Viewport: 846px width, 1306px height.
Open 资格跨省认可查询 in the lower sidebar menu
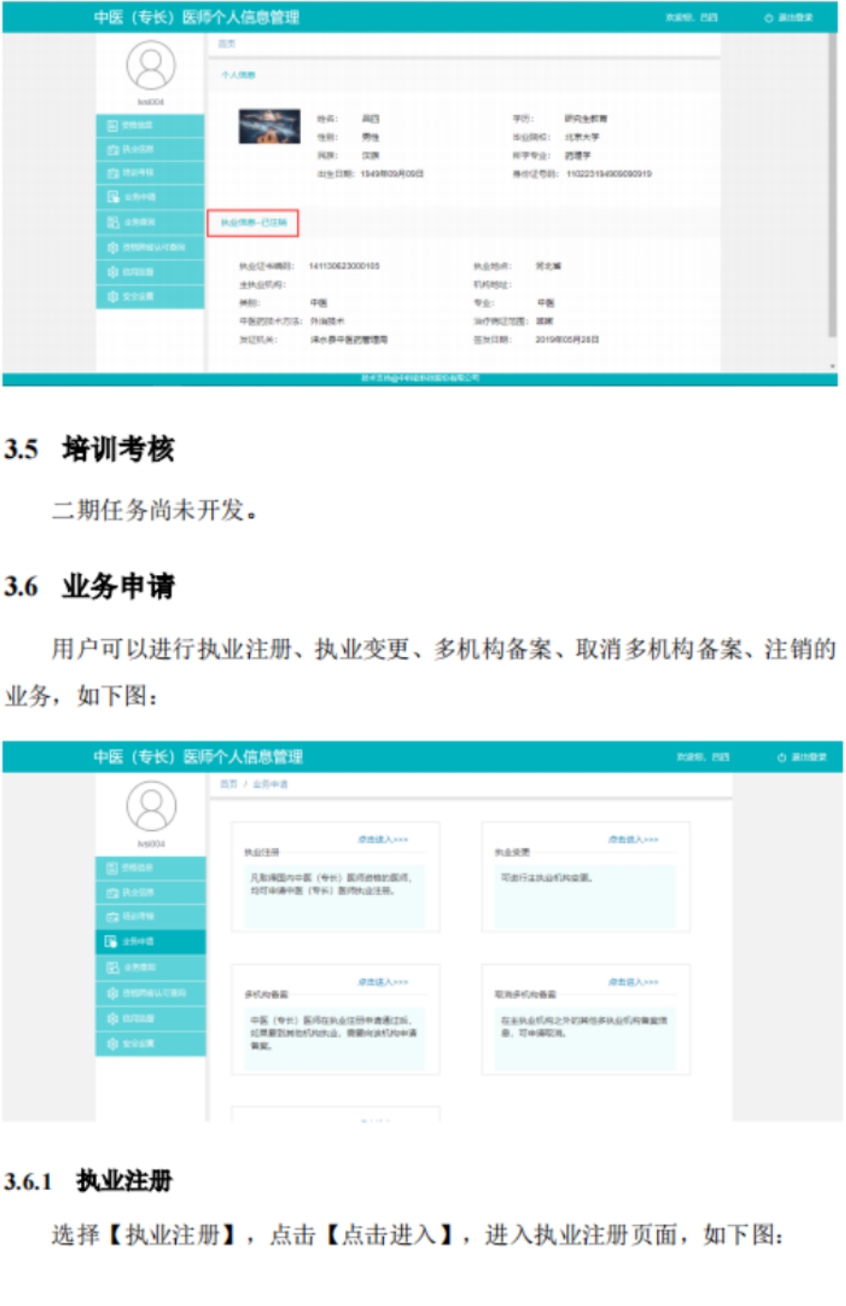pos(153,993)
